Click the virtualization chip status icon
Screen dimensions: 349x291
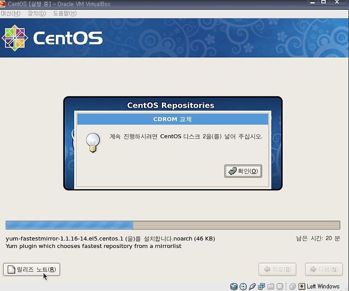(280, 286)
